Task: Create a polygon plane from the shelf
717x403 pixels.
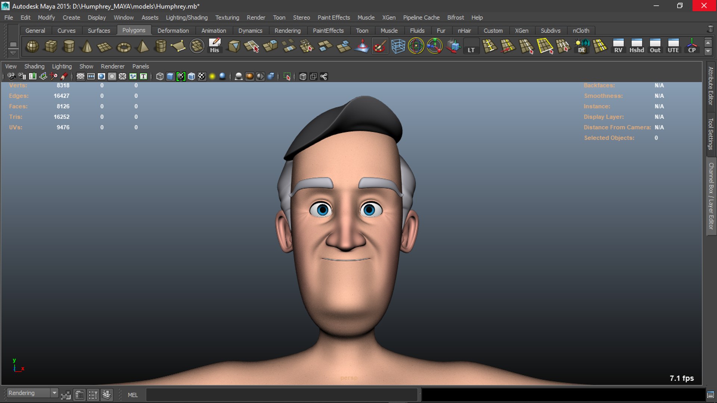Action: [105, 46]
